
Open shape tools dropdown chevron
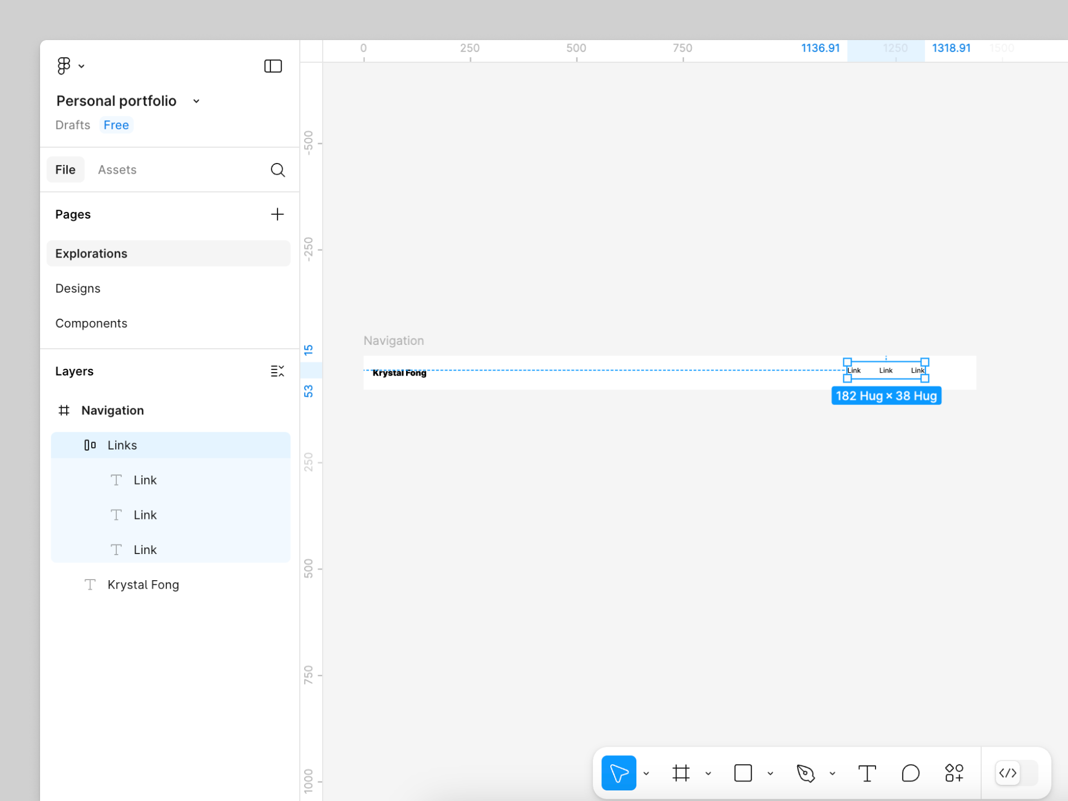tap(770, 773)
